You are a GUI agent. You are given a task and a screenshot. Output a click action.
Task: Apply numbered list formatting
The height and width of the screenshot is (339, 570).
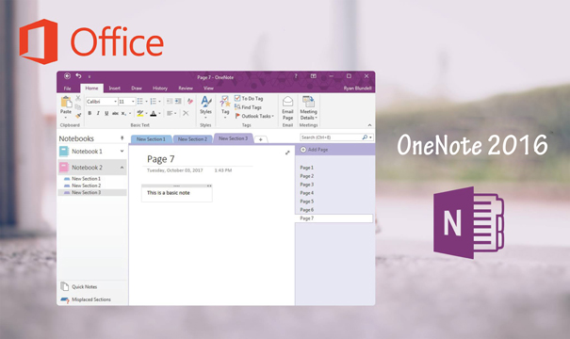pyautogui.click(x=154, y=102)
